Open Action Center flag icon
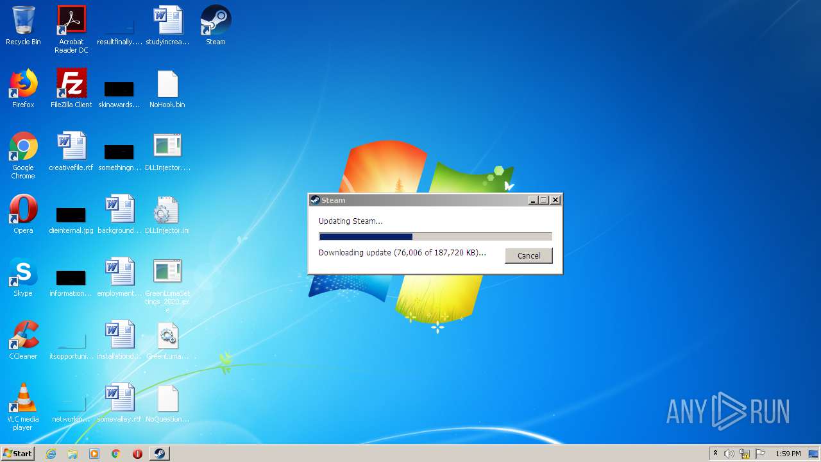Screen dimensions: 821x462 [760, 454]
